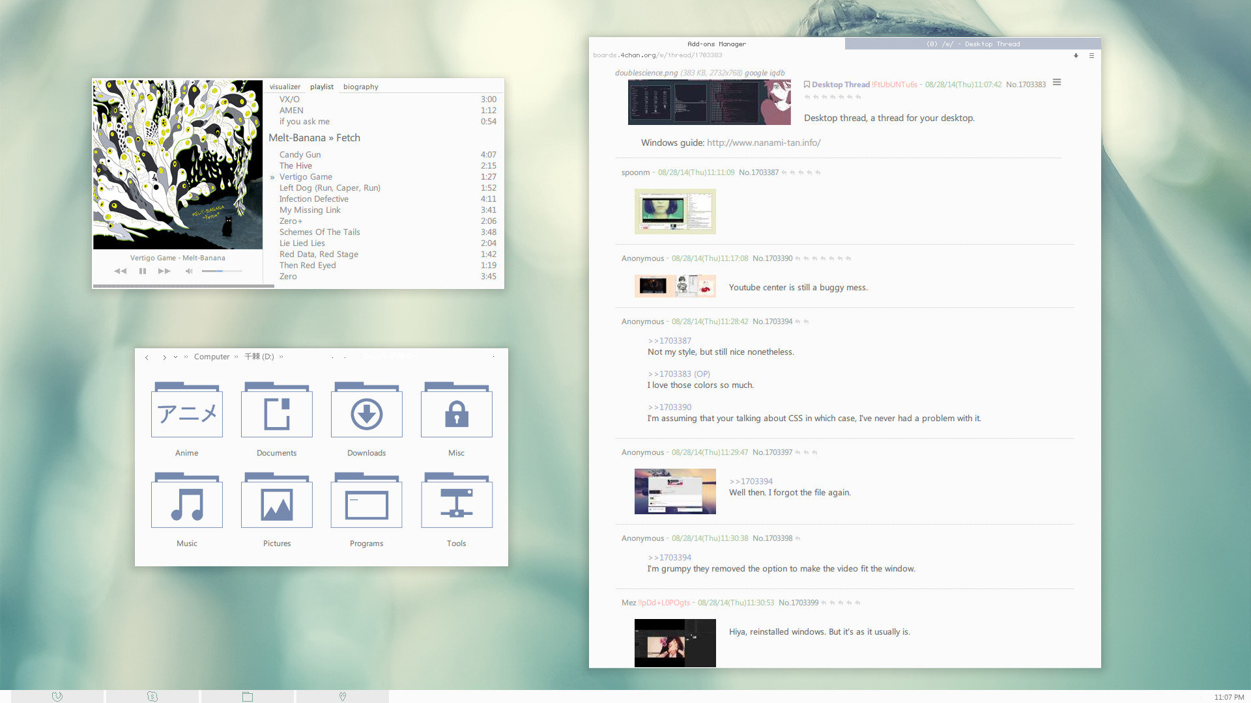Switch to the visualizer tab
This screenshot has width=1251, height=703.
(x=285, y=87)
